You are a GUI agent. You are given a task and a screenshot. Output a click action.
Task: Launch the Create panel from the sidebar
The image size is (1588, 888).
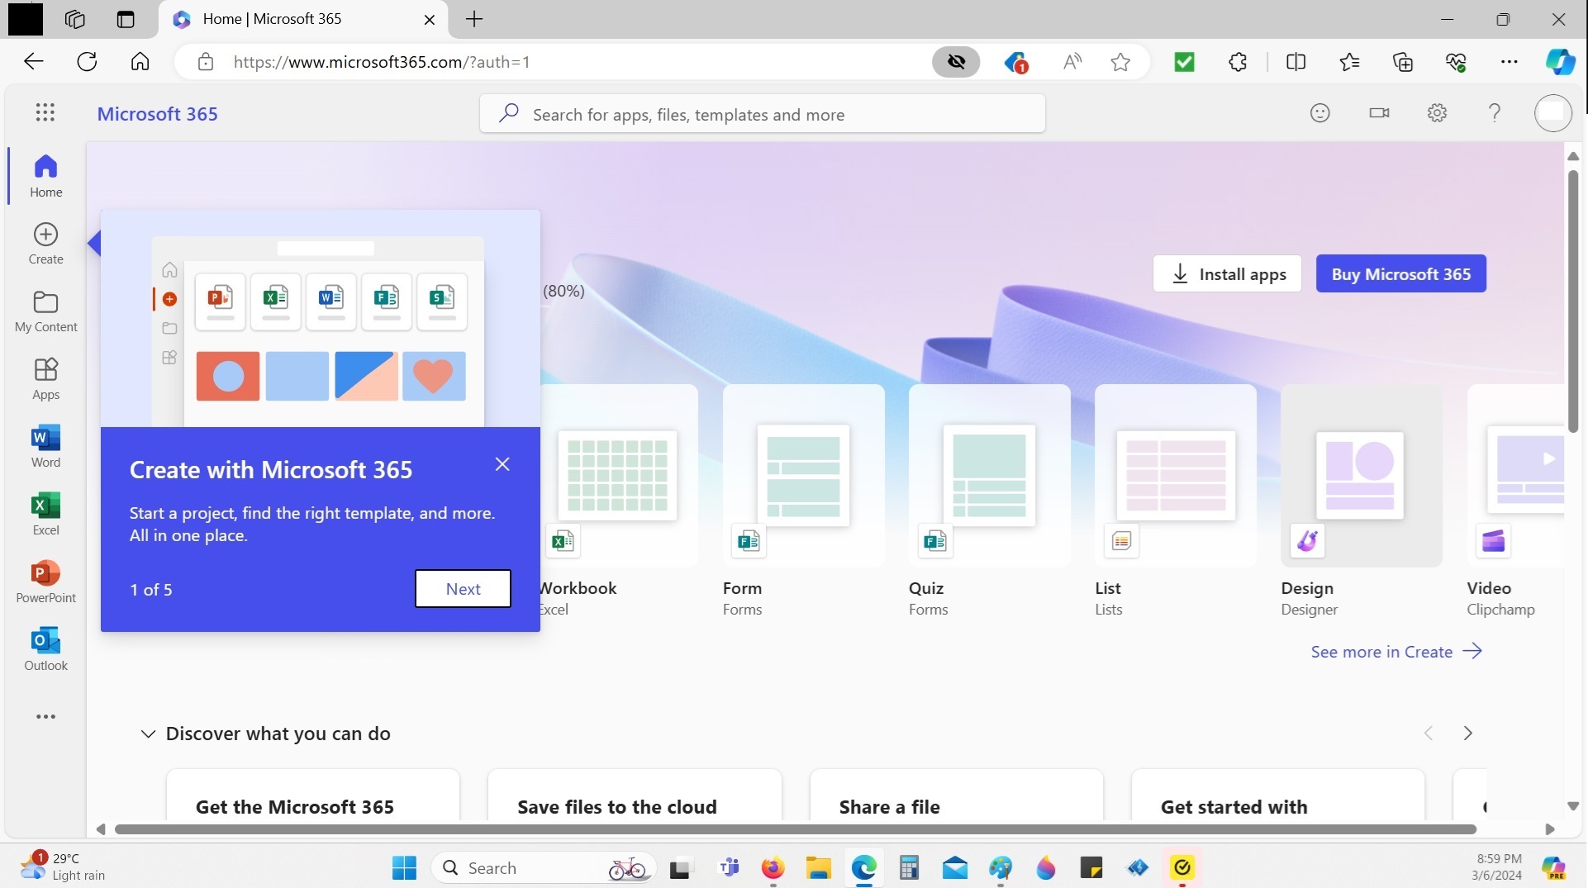click(x=45, y=242)
